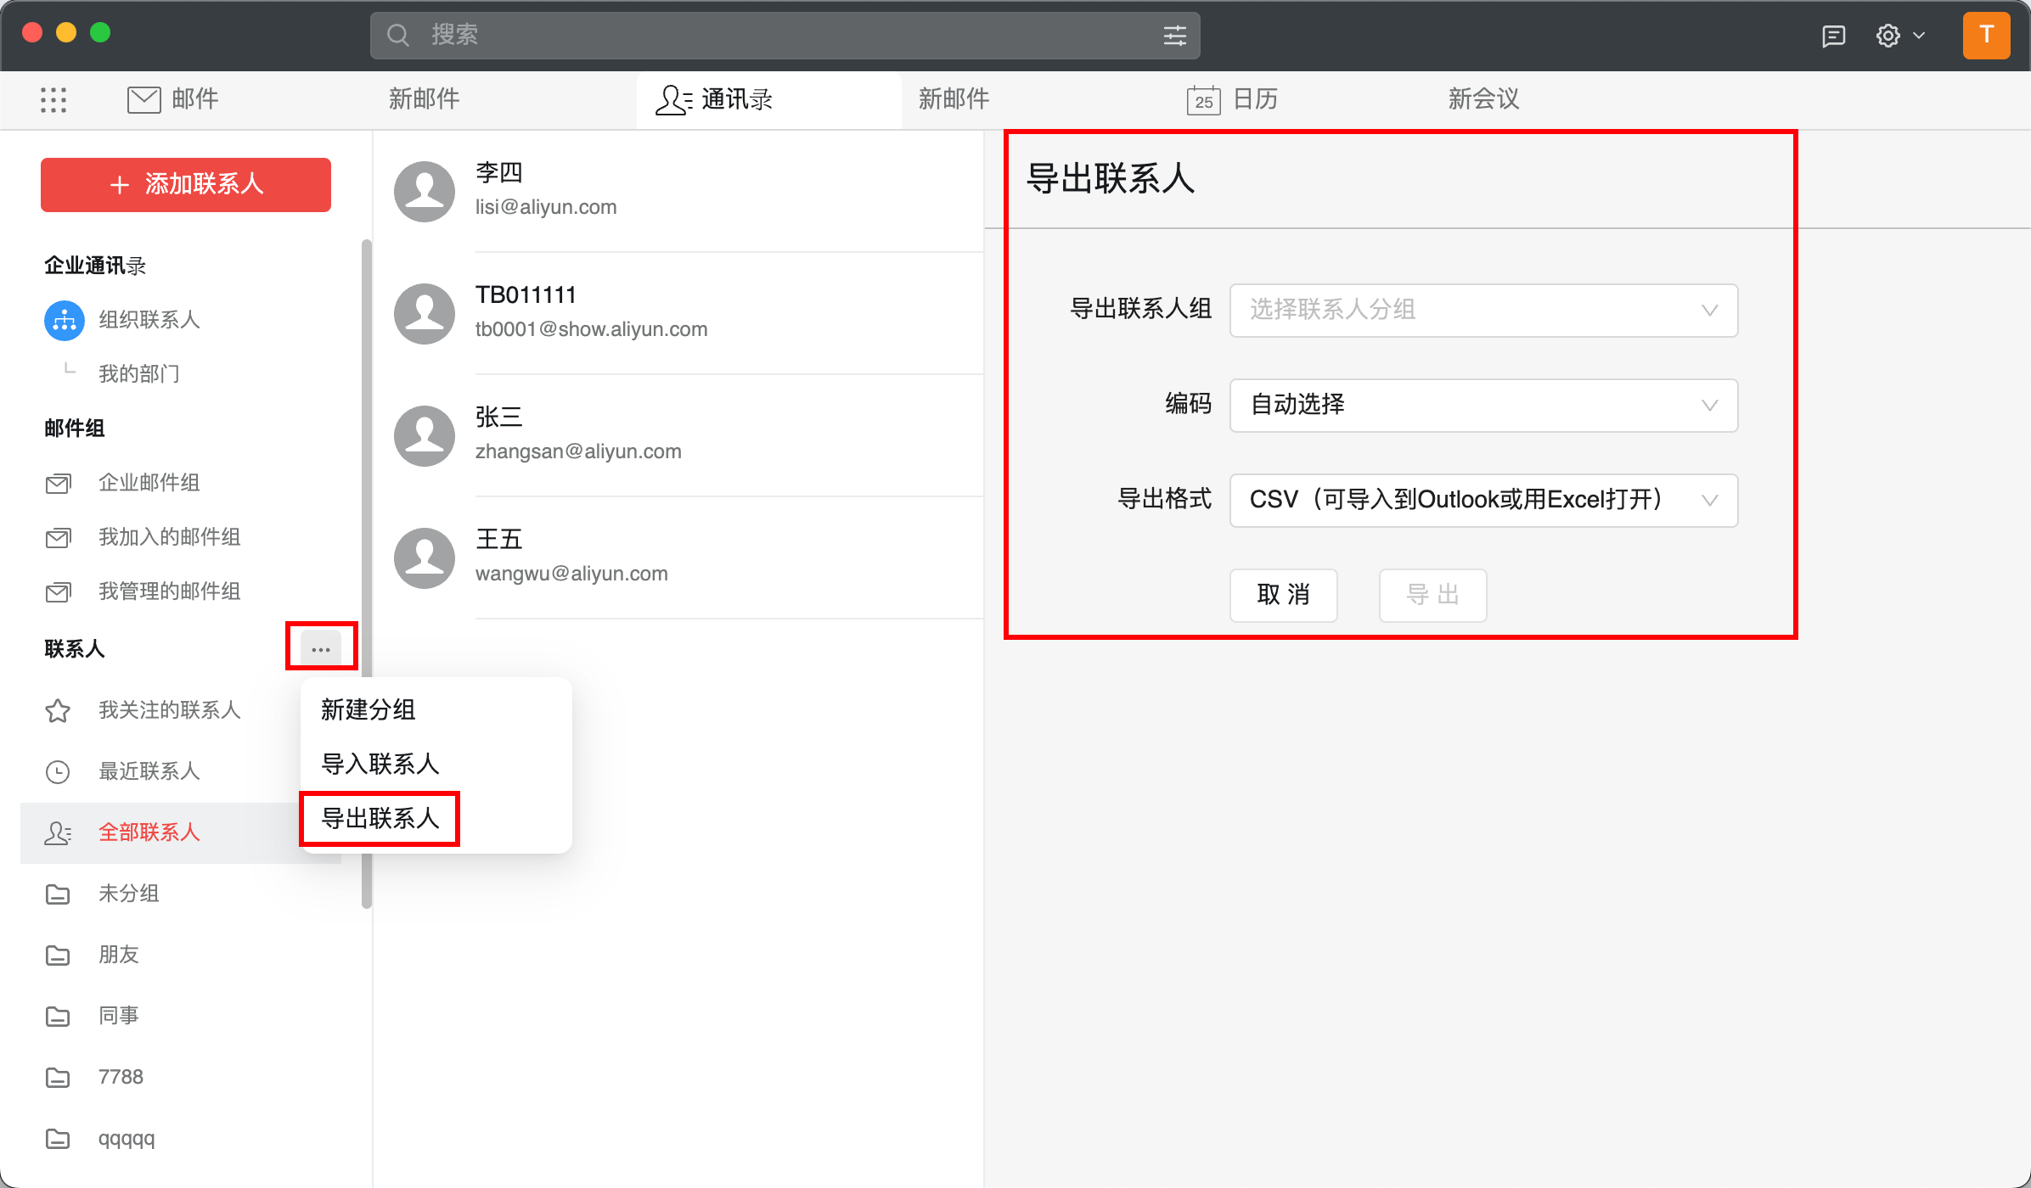Click the search filter icon

pos(1174,35)
